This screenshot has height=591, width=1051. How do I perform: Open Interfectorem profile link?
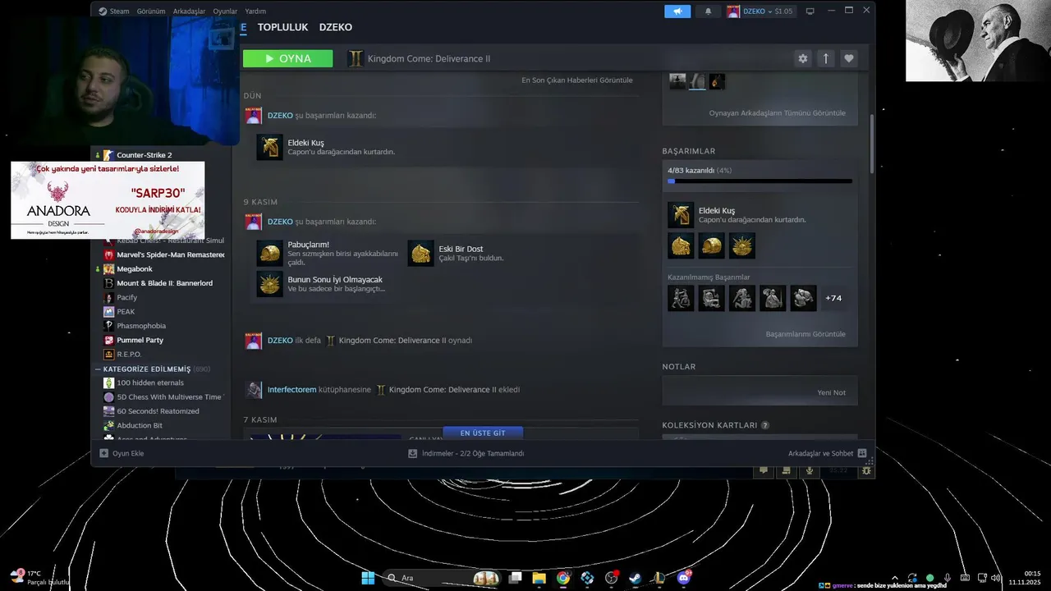291,390
